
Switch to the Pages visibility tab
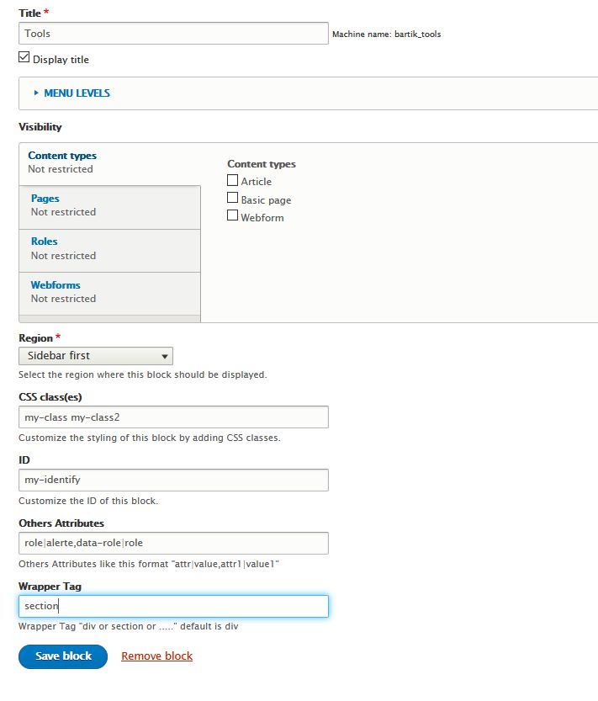coord(110,207)
